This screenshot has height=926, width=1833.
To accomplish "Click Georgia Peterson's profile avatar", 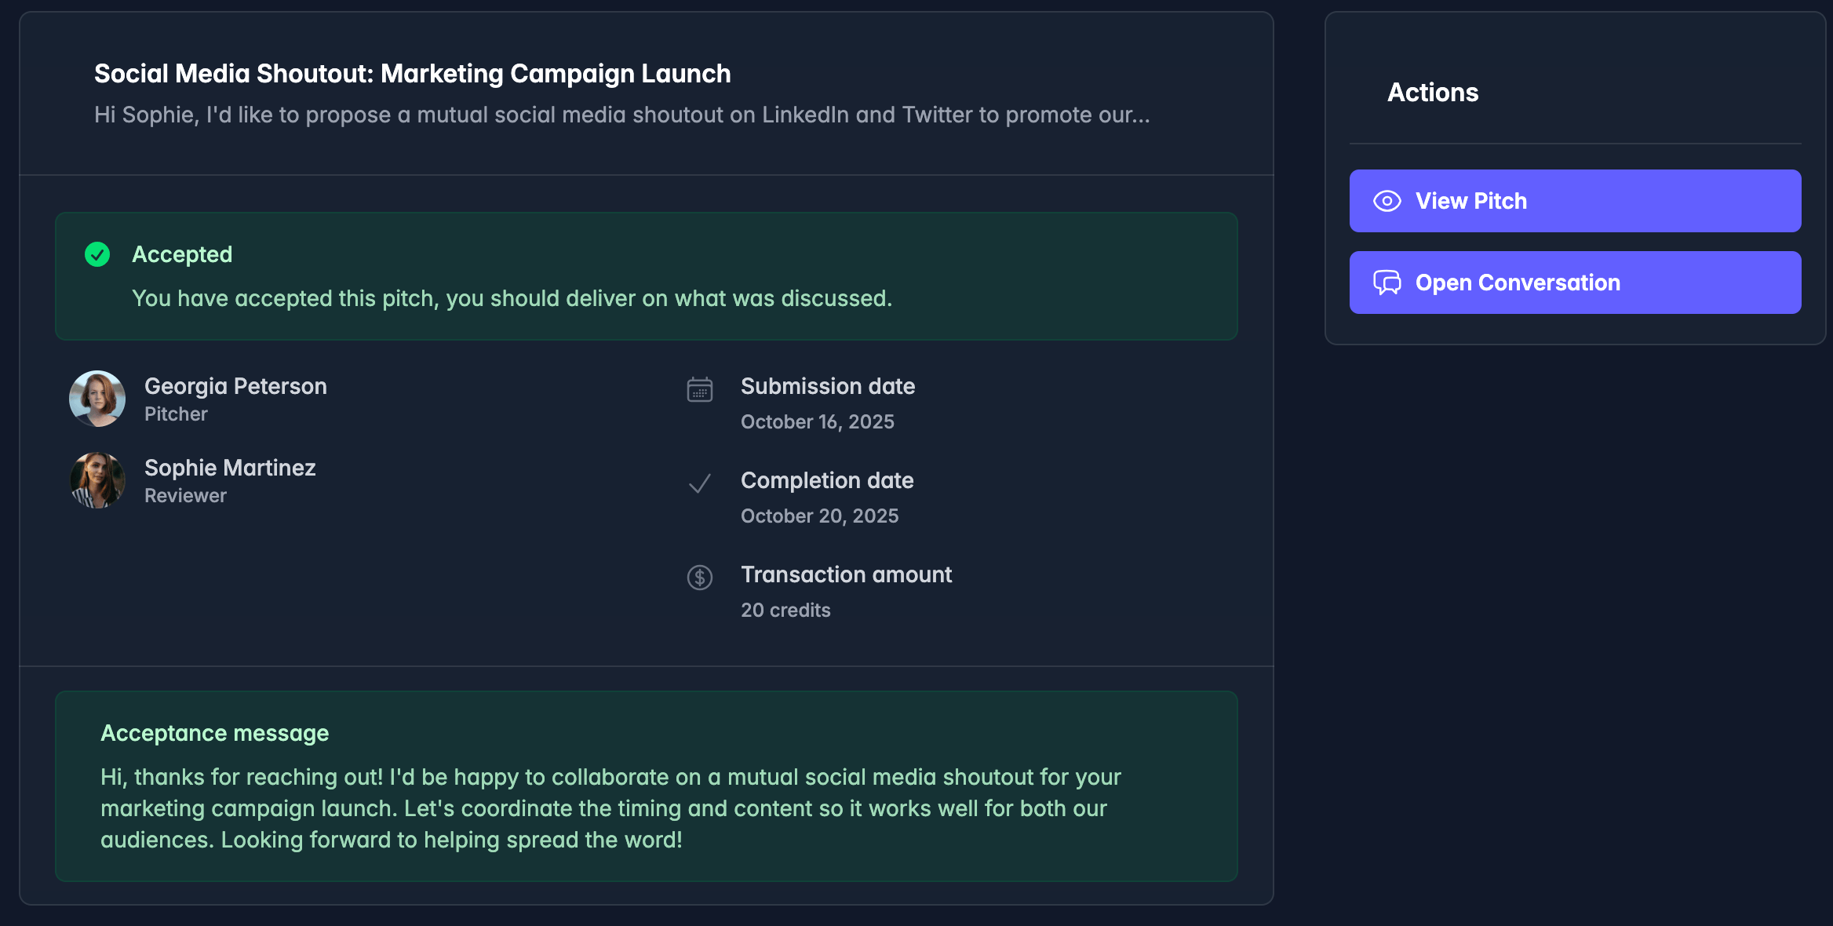I will pyautogui.click(x=97, y=399).
